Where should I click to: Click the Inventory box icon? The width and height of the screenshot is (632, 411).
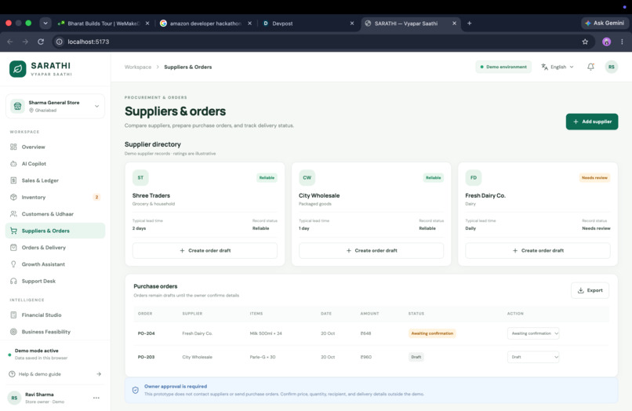click(x=13, y=197)
